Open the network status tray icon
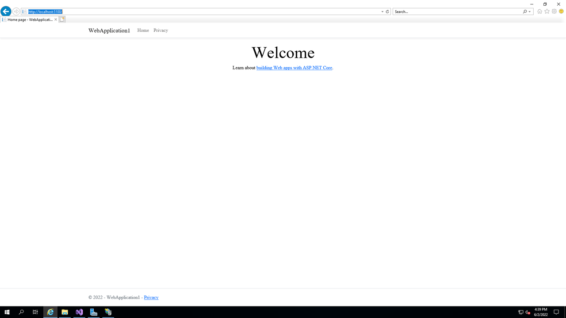 [520, 312]
